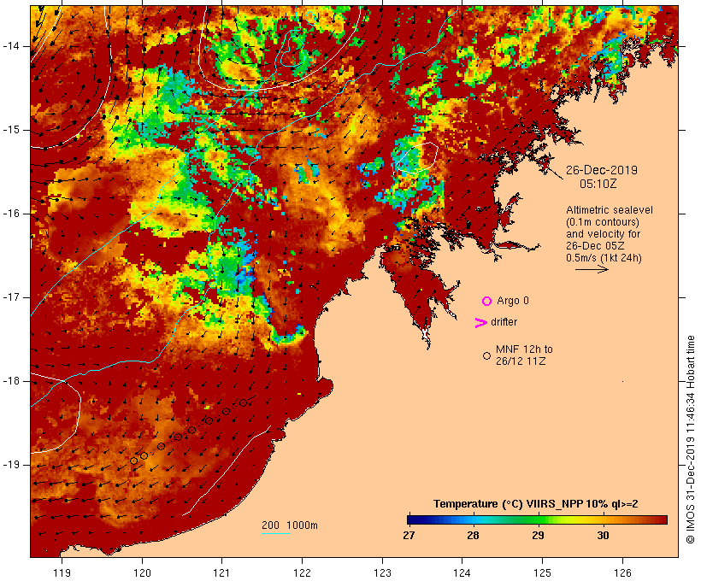Click latitude label '-16'
This screenshot has height=581, width=701.
(11, 214)
